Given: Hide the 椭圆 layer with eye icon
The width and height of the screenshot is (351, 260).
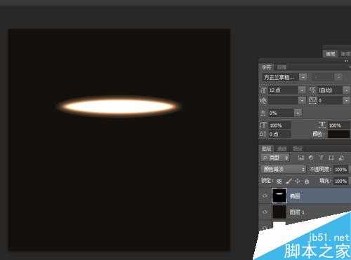Looking at the screenshot, I should (x=265, y=196).
